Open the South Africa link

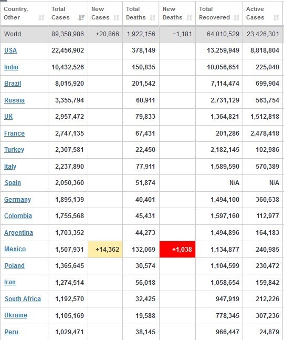(x=23, y=299)
